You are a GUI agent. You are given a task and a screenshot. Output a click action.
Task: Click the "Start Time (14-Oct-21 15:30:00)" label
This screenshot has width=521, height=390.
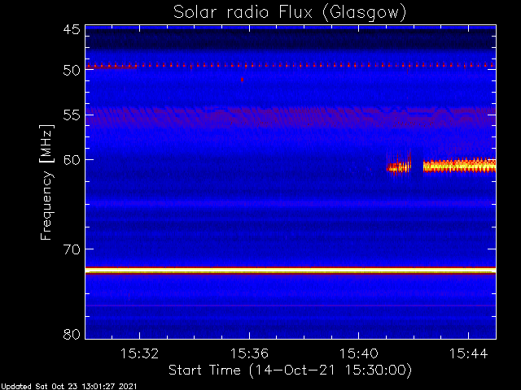(x=290, y=370)
